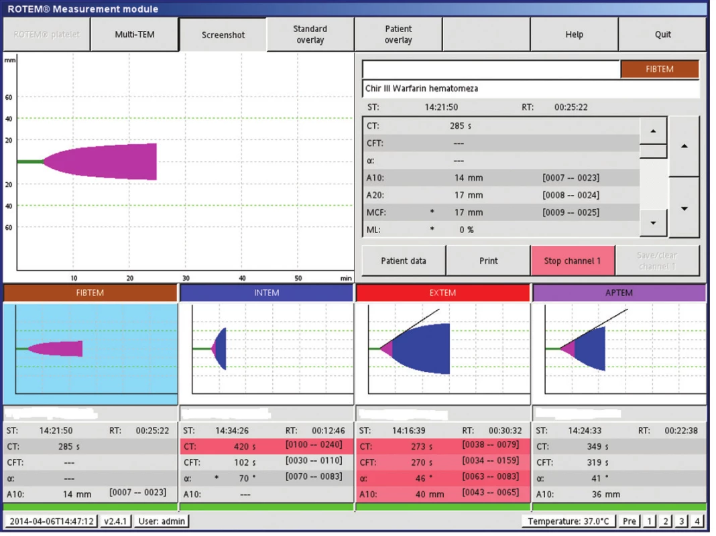Screen dimensions: 716x536
Task: Click the INTEM alpha 70° row
Action: (x=267, y=478)
